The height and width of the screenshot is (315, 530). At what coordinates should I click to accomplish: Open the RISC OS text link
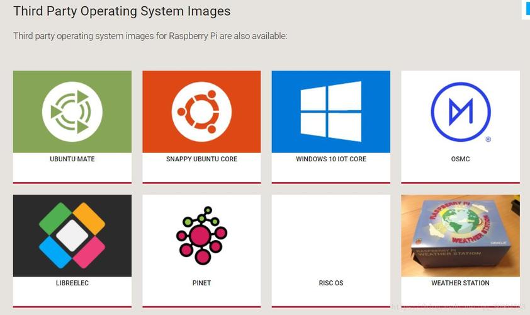click(330, 283)
